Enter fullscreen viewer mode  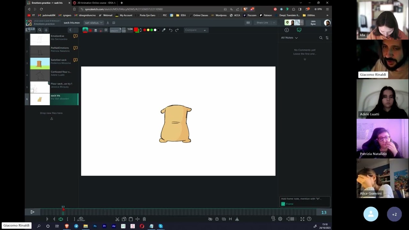point(302,219)
